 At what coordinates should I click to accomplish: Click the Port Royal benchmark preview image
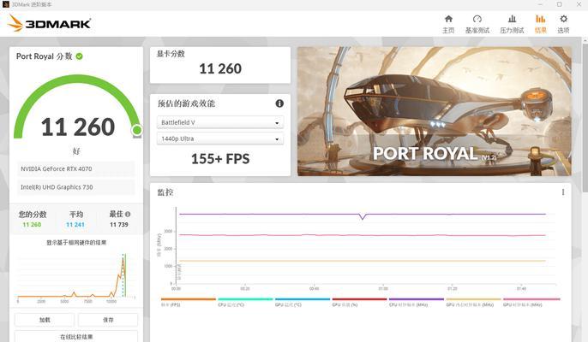tap(435, 111)
